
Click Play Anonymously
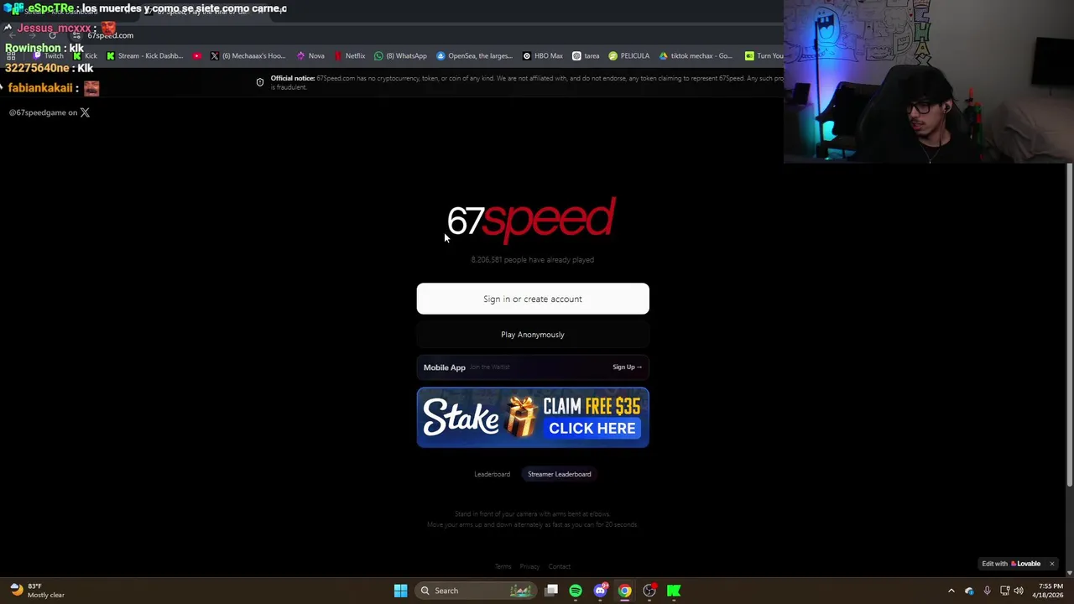533,335
